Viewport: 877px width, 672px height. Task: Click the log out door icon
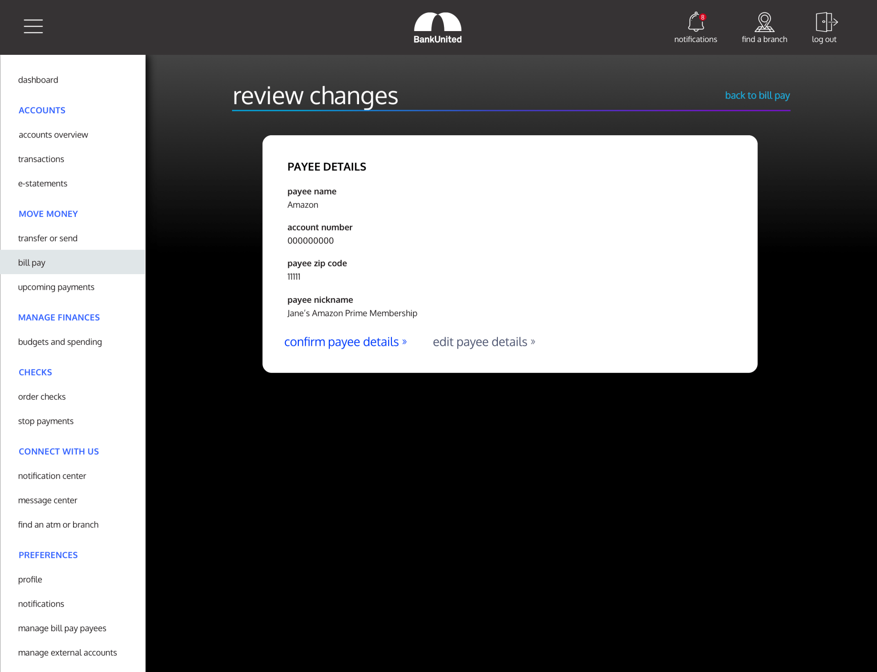825,22
